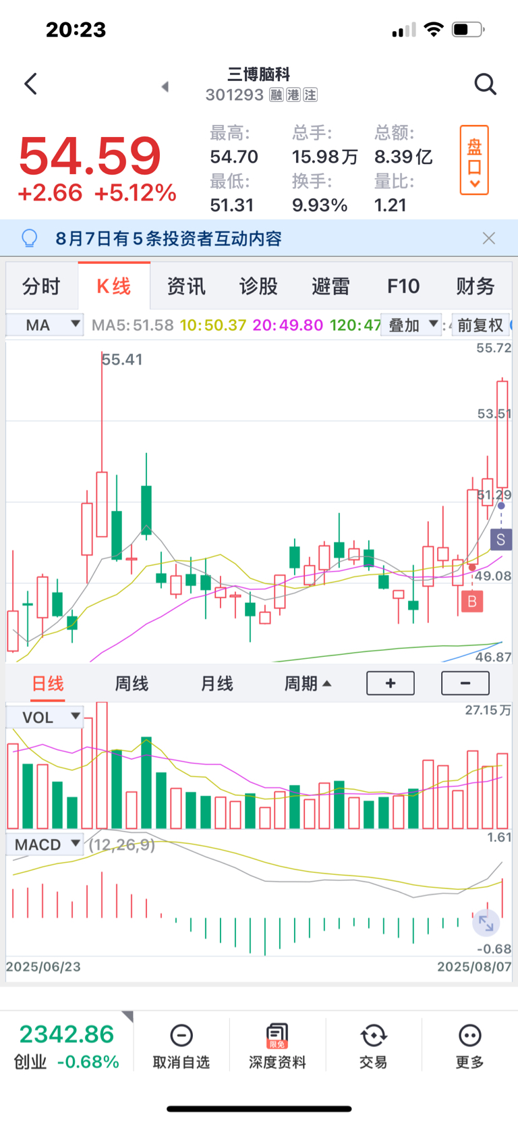Image resolution: width=518 pixels, height=1122 pixels.
Task: Tap the 20:23 status bar clock
Action: coord(76,30)
